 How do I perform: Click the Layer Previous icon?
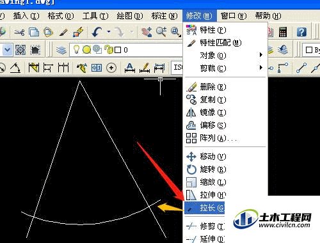[283, 50]
